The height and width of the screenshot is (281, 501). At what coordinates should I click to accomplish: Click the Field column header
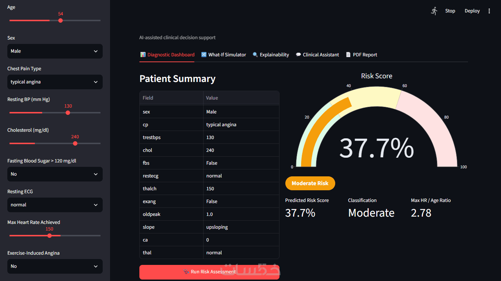171,98
